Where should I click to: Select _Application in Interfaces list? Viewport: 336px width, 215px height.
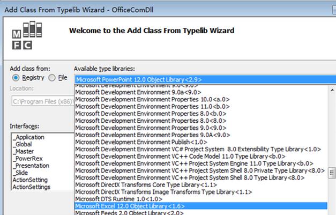[28, 137]
